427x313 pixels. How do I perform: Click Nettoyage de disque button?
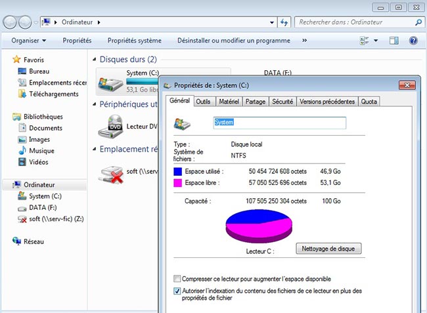pos(328,249)
